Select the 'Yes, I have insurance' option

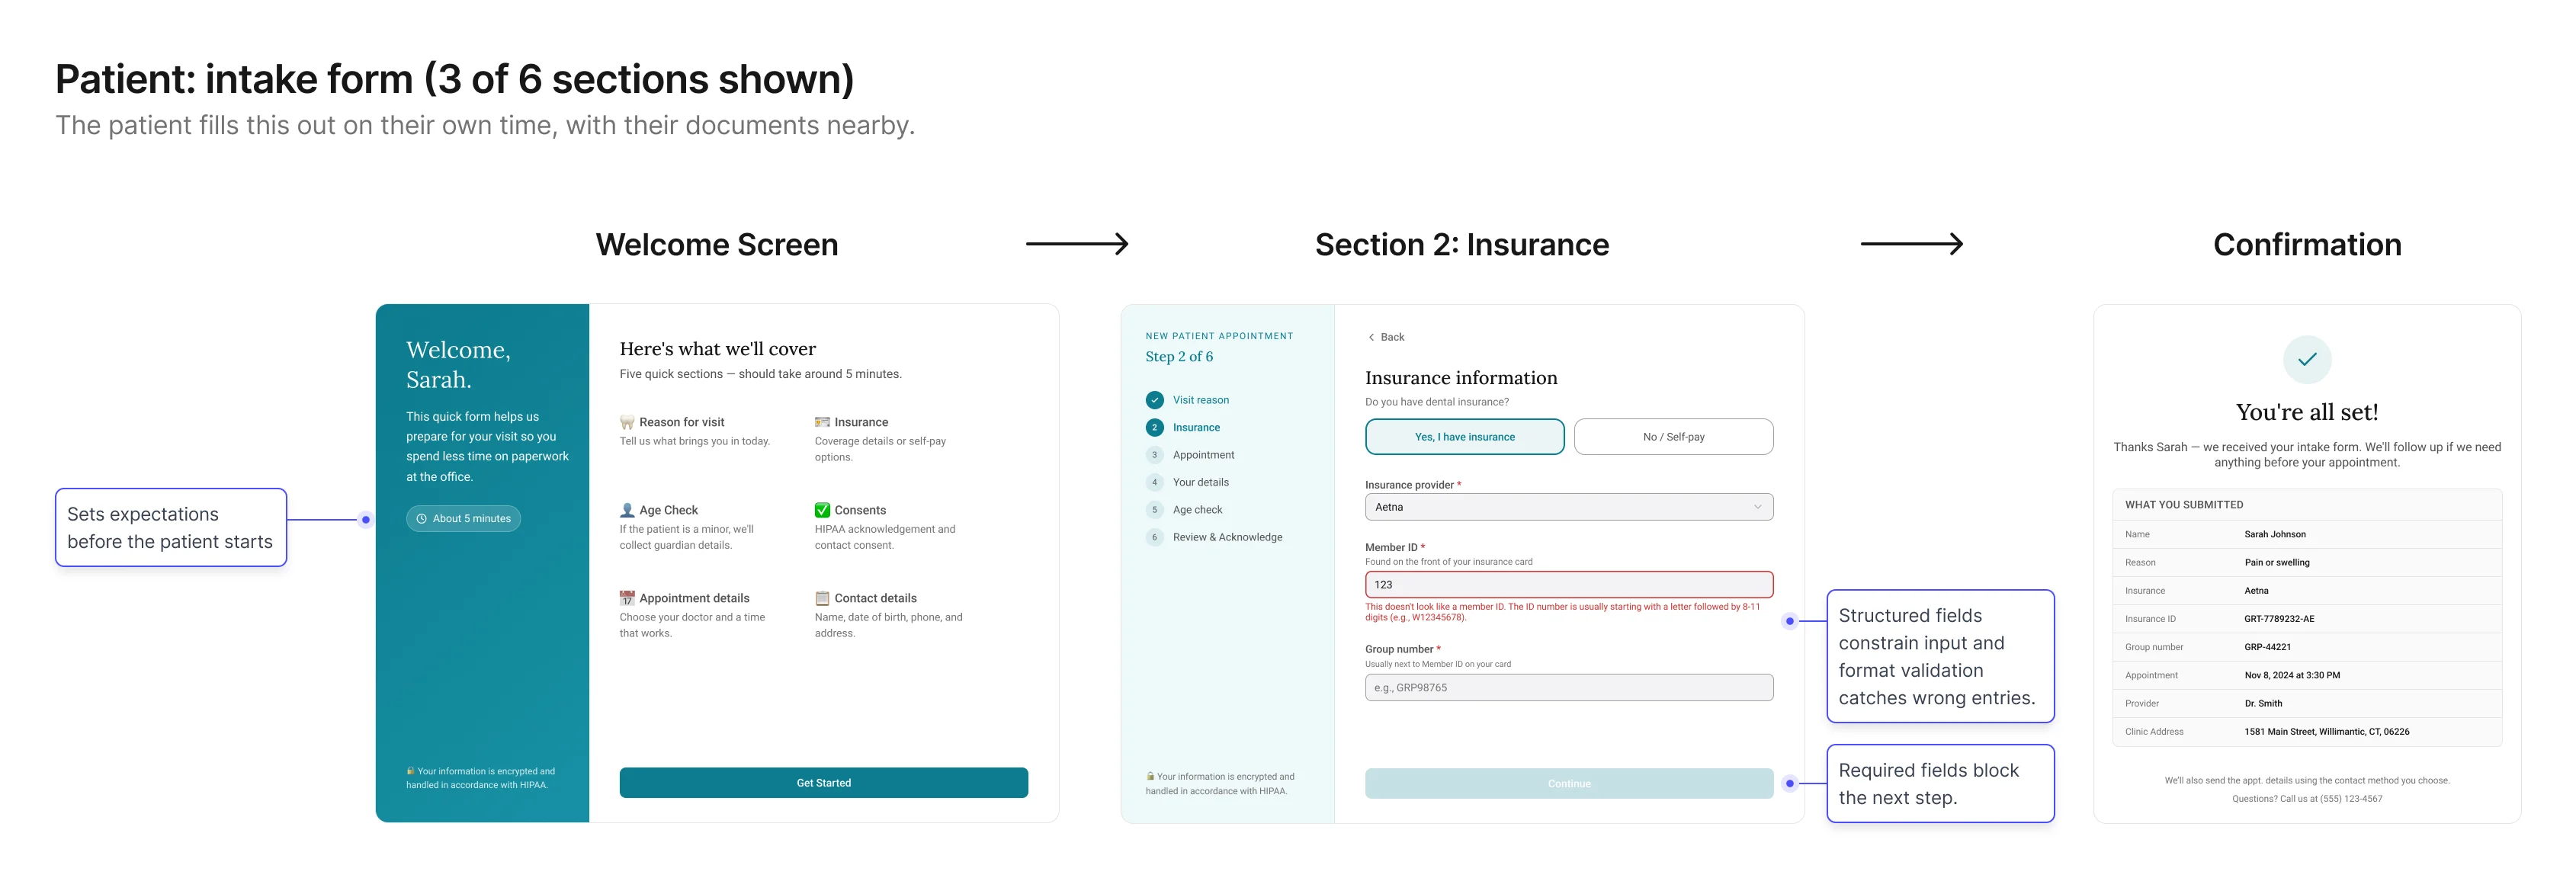[x=1464, y=437]
